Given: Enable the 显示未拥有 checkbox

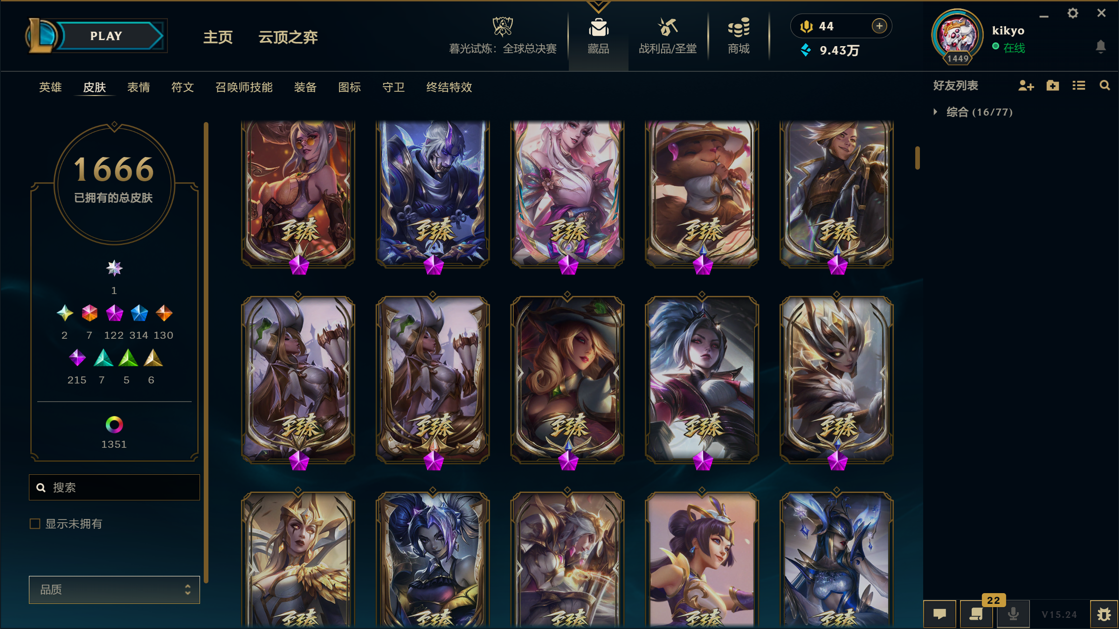Looking at the screenshot, I should (x=35, y=524).
